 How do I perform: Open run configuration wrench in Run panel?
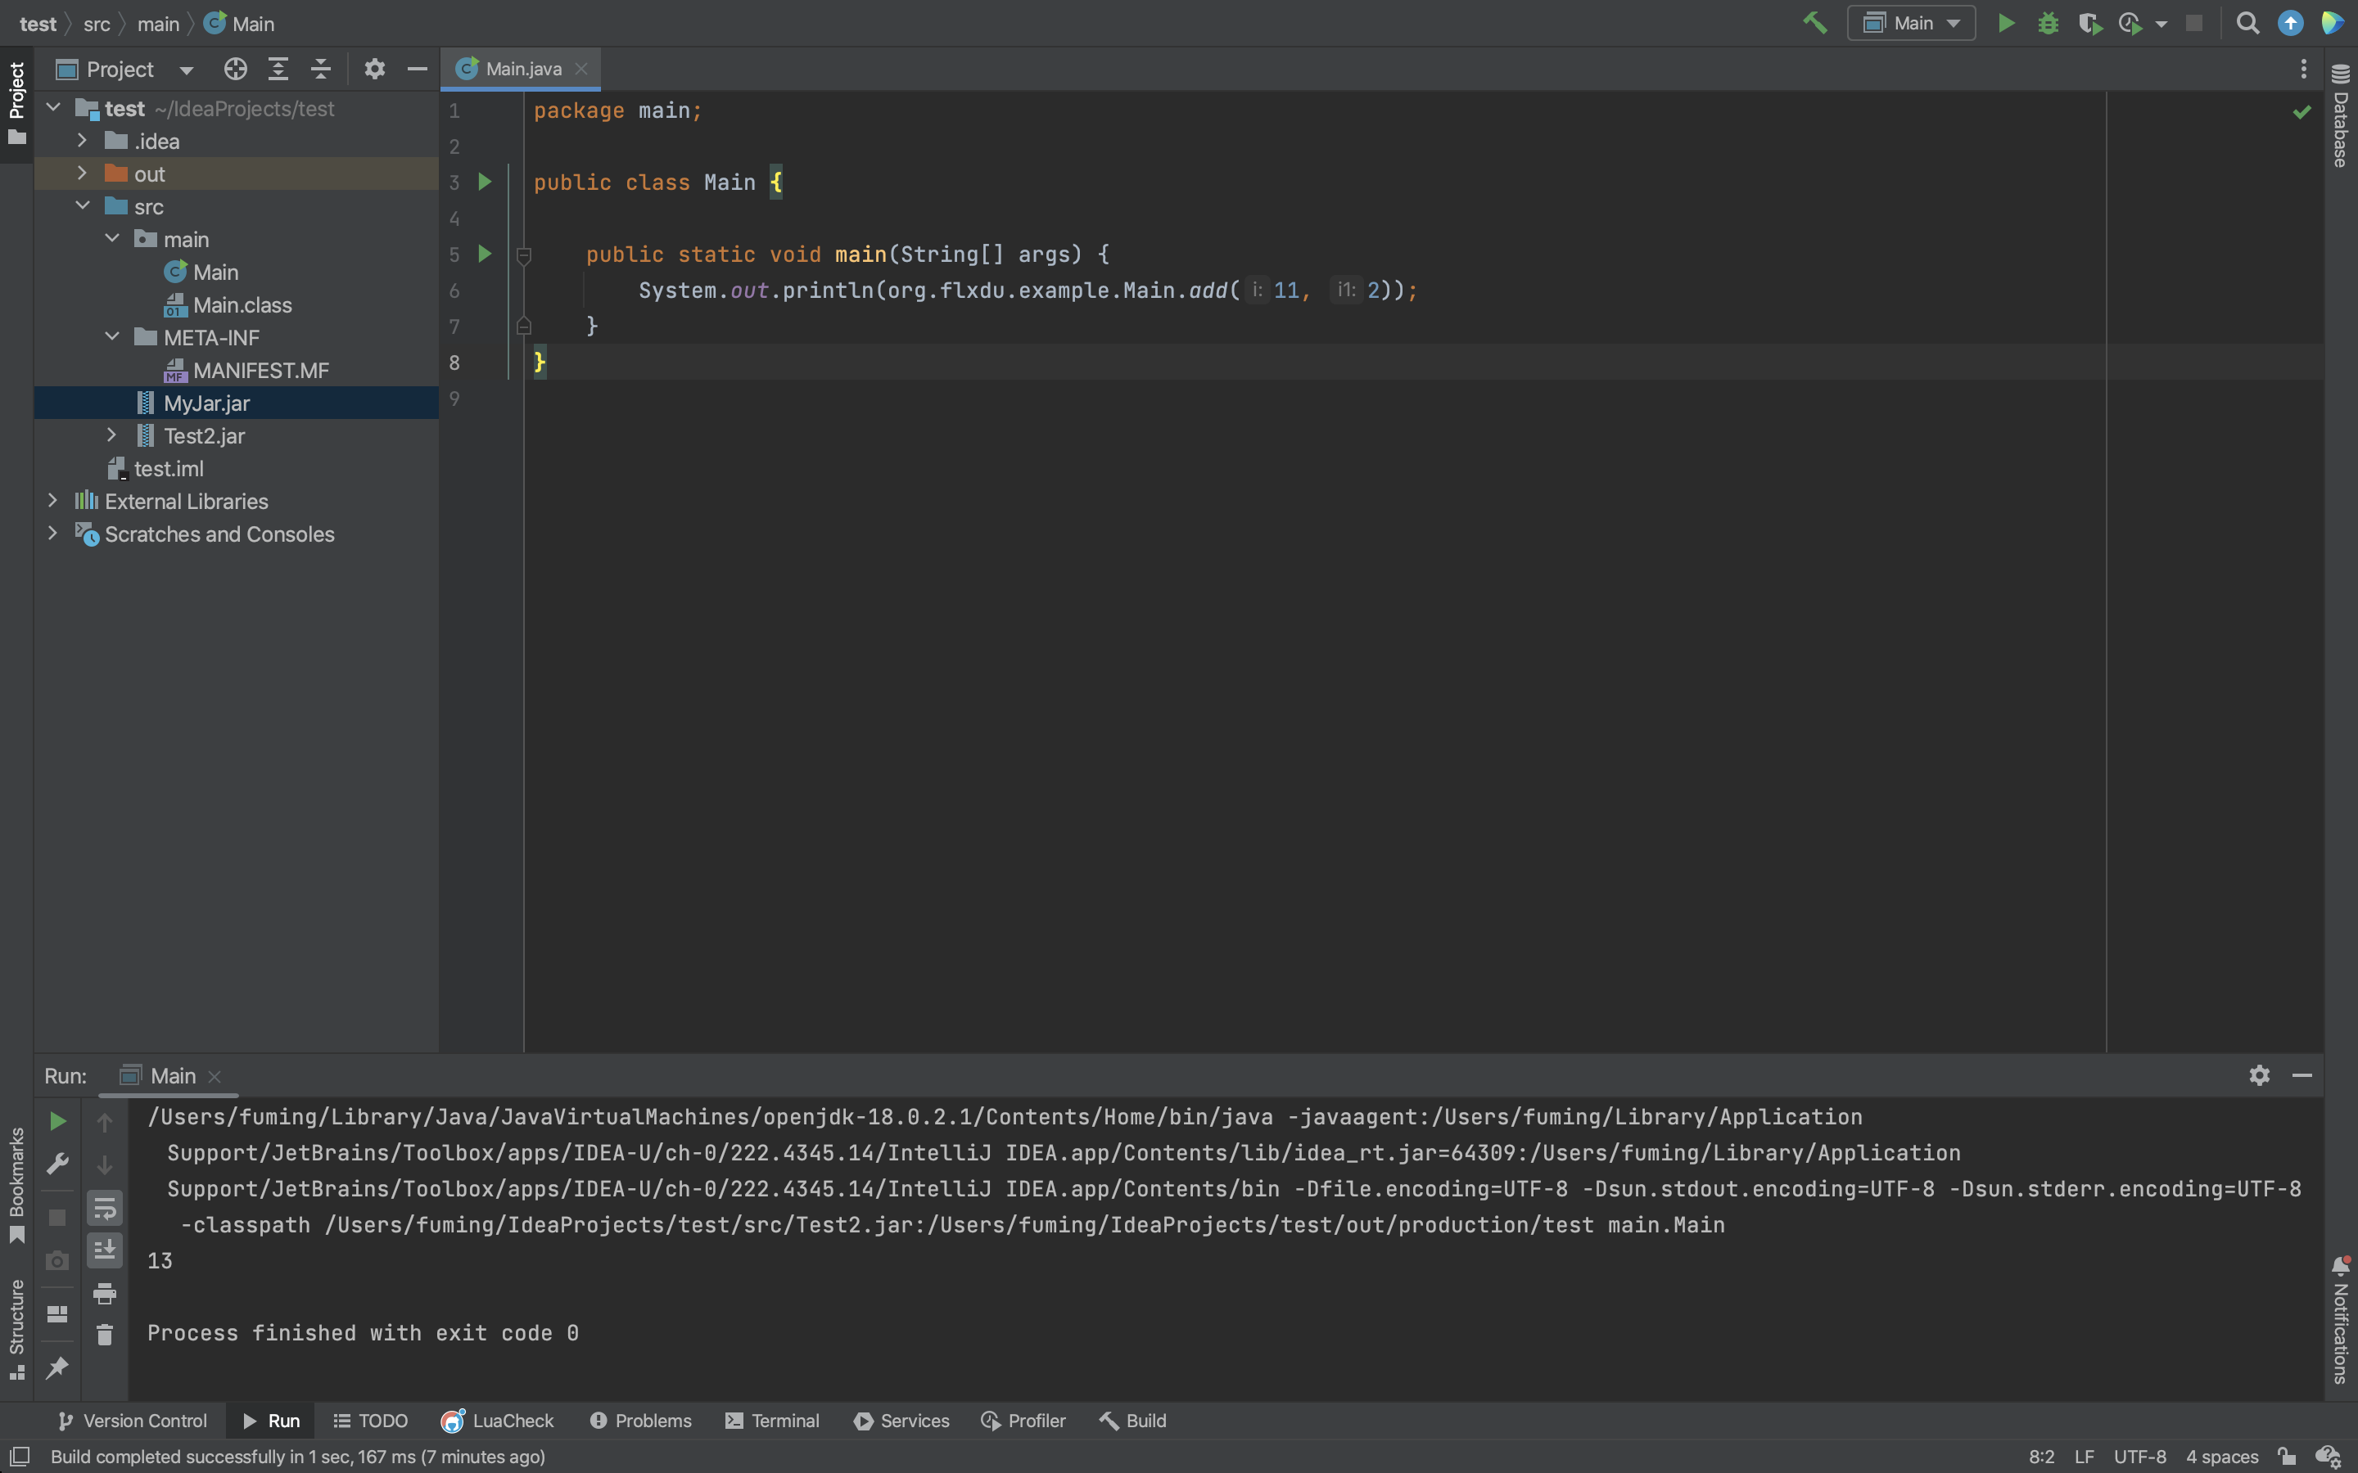(x=57, y=1164)
